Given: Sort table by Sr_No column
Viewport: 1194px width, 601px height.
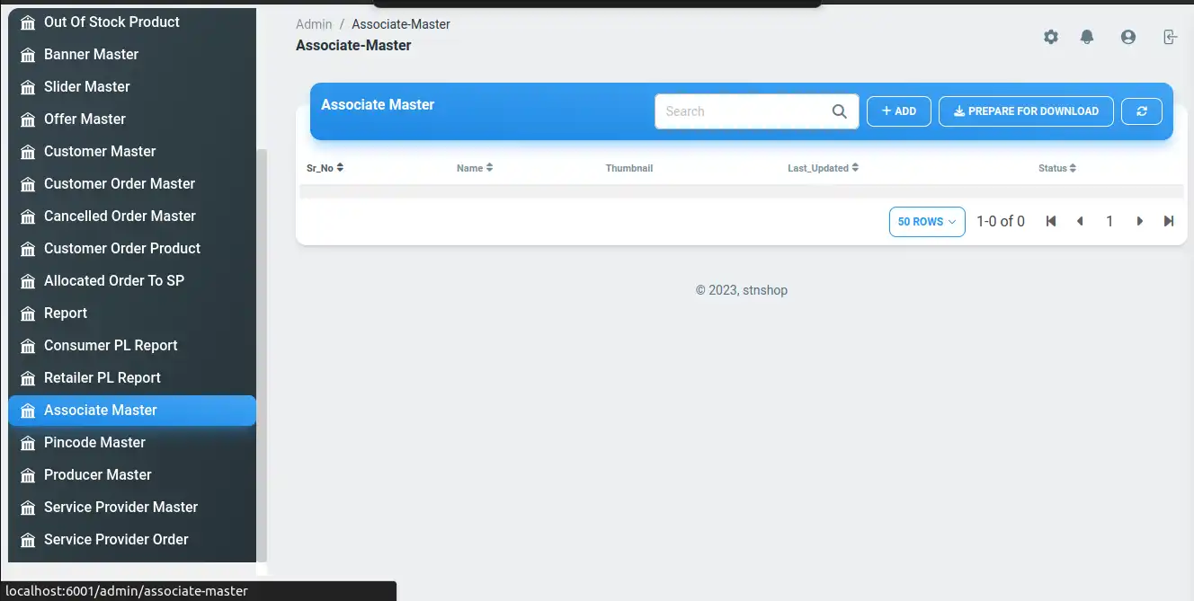Looking at the screenshot, I should pos(325,168).
